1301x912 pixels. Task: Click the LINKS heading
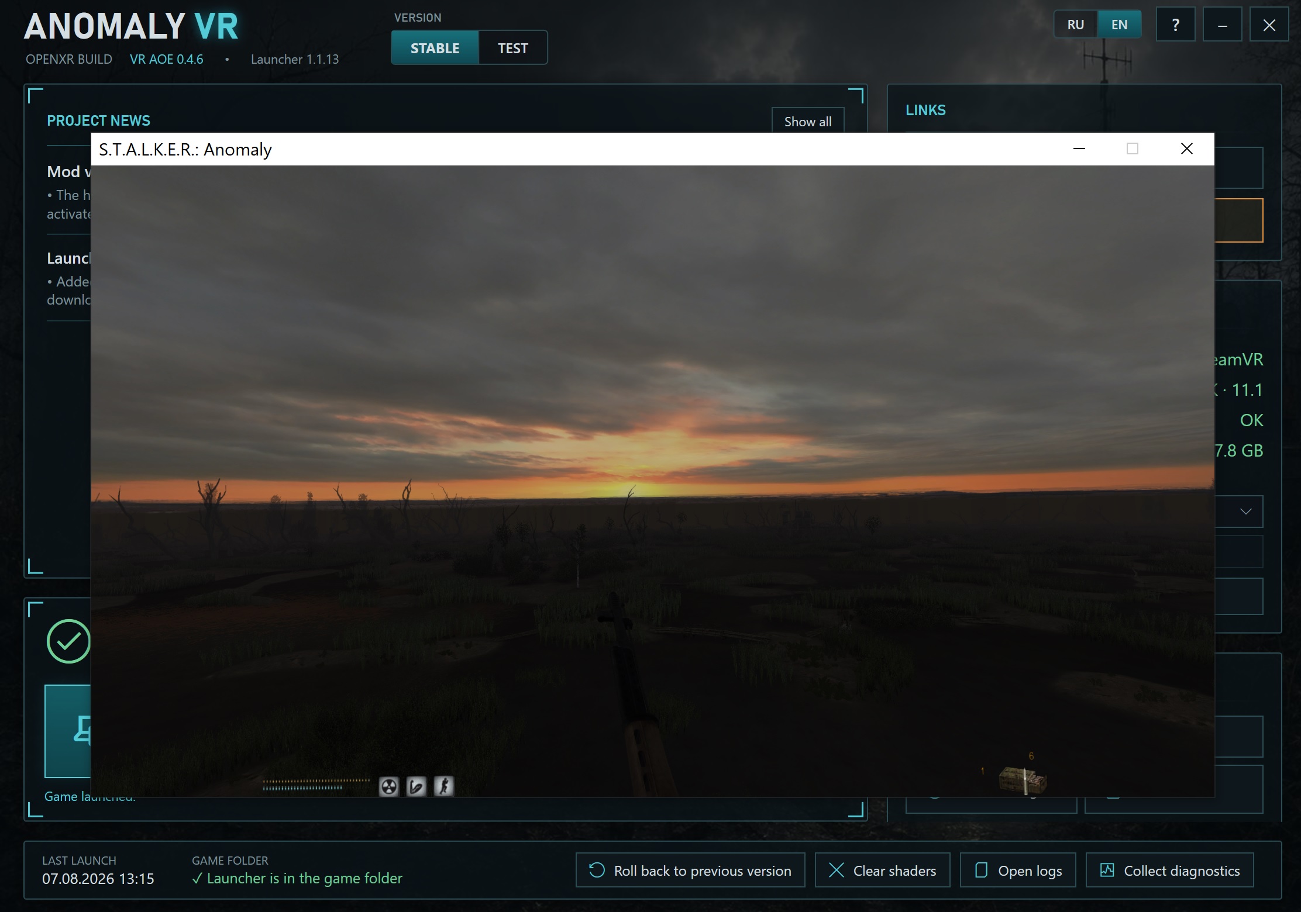(x=925, y=110)
